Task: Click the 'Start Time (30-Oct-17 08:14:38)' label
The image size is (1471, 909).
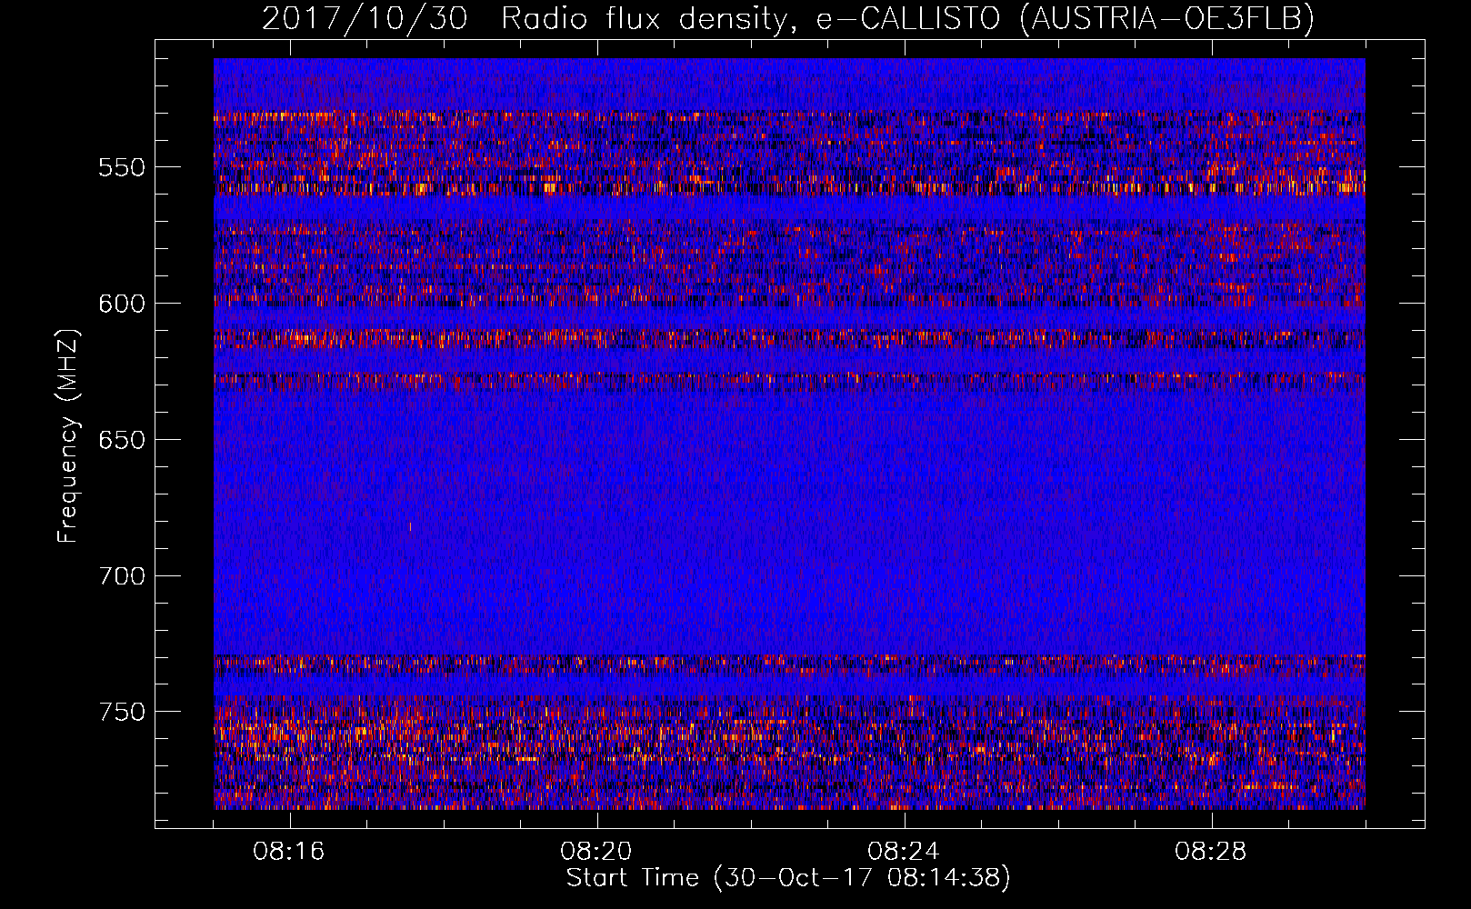Action: click(x=788, y=878)
